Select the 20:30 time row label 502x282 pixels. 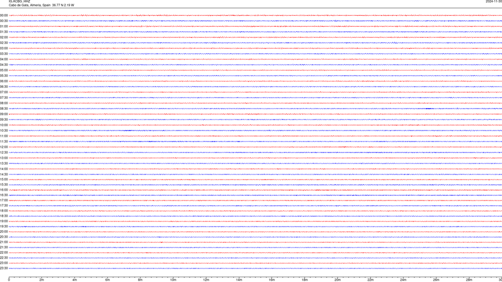4,237
